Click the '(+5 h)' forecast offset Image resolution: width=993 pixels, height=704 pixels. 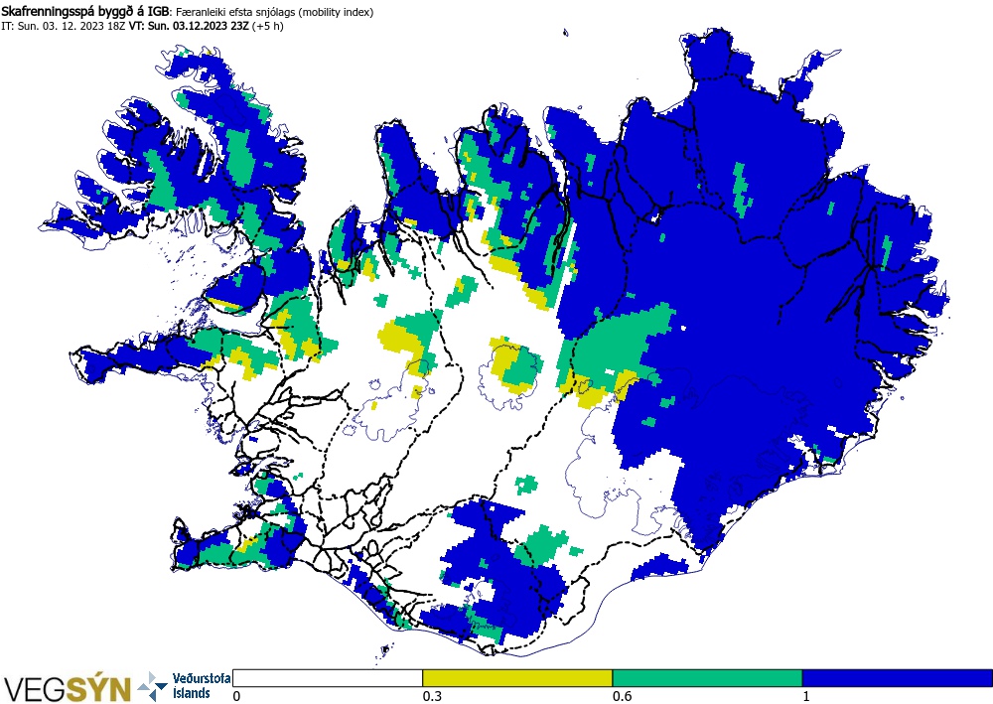(267, 27)
